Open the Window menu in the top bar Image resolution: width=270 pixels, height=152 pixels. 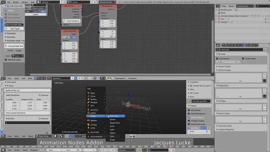(x=24, y=2)
